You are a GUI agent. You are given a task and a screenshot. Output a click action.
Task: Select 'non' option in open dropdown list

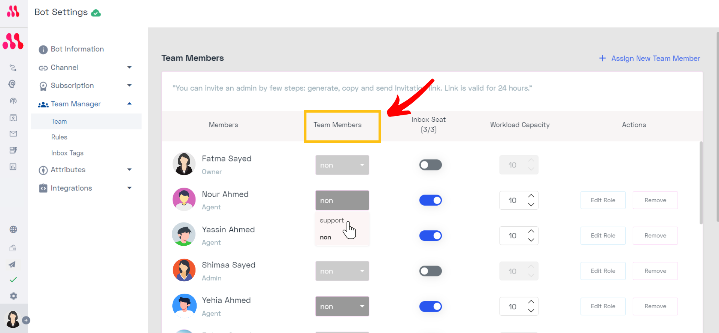325,237
